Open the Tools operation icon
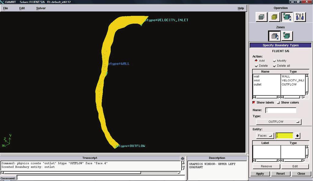313x181 pixels. coord(300,17)
